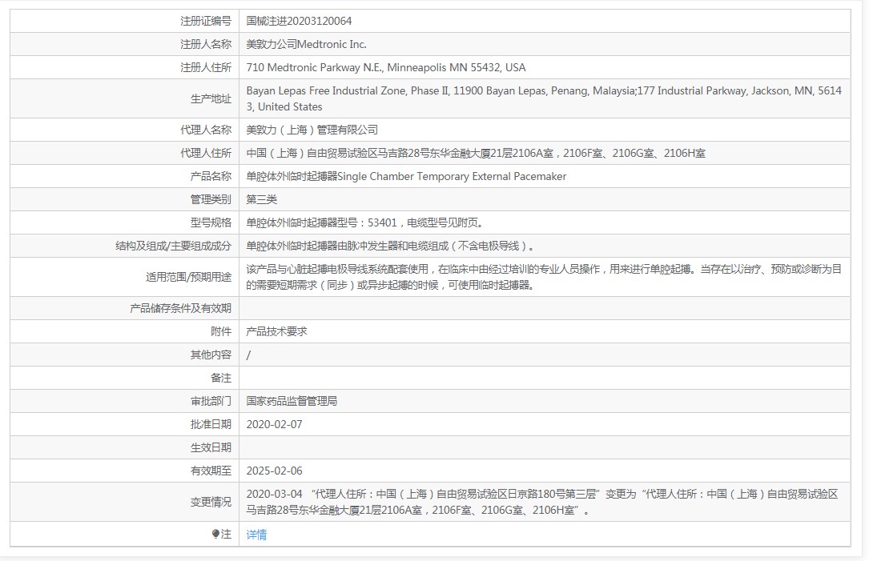Select the change record dated 2020-03-04

coord(542,502)
